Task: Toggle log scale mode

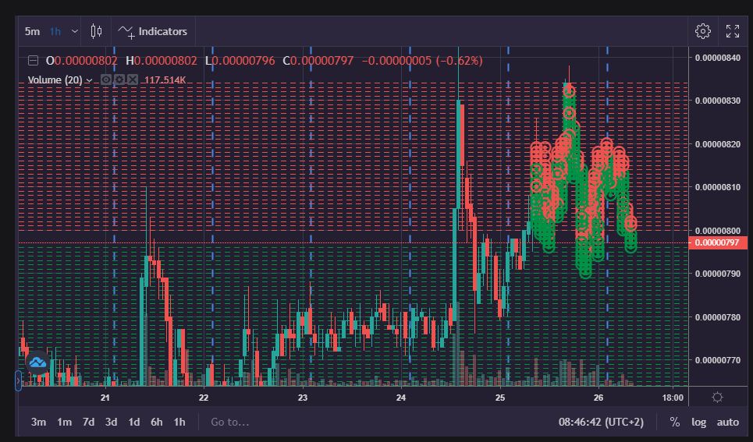Action: [x=698, y=423]
